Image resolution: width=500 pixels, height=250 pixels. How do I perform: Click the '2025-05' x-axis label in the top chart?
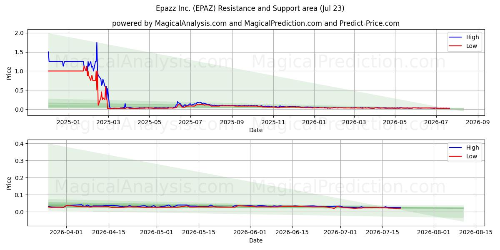click(x=149, y=122)
